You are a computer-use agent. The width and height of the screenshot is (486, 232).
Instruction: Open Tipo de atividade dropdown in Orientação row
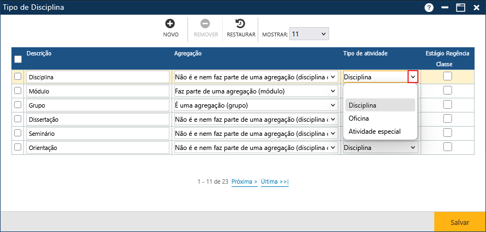click(x=381, y=148)
